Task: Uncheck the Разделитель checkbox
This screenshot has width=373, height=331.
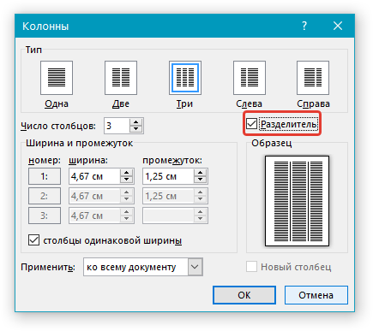Action: pos(251,123)
